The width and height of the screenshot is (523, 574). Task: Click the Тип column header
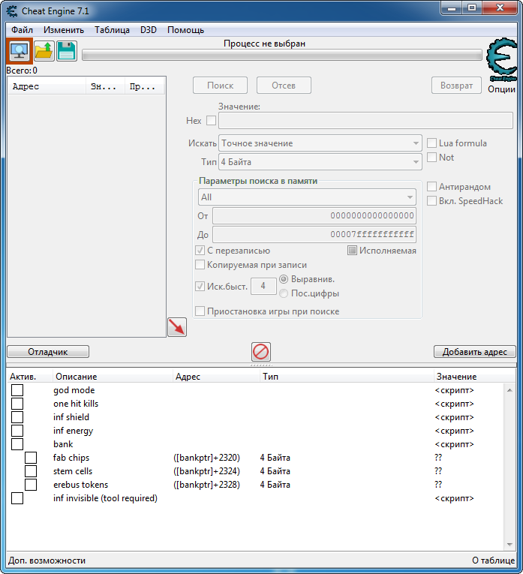click(347, 377)
